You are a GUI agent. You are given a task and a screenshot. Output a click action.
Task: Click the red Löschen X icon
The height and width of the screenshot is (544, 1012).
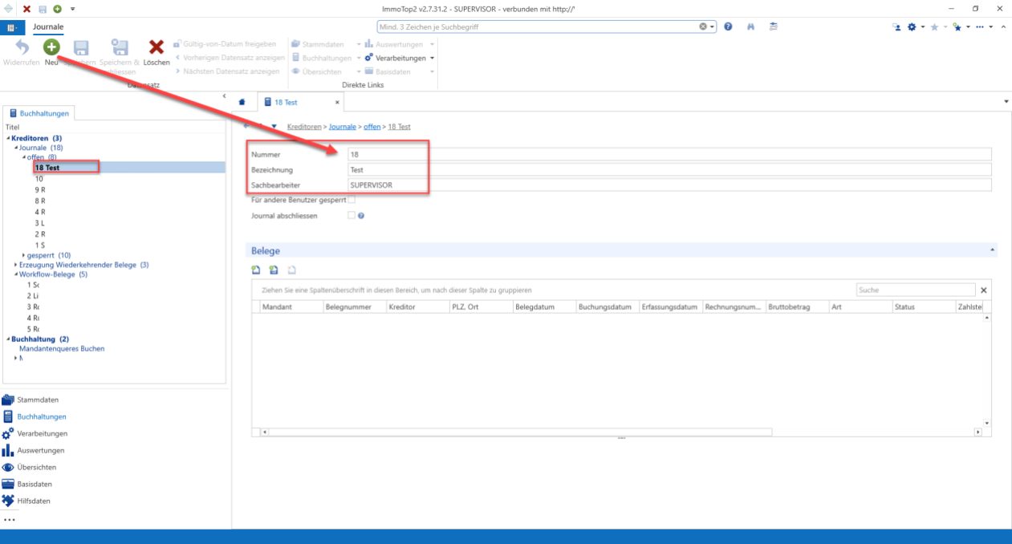(x=156, y=47)
